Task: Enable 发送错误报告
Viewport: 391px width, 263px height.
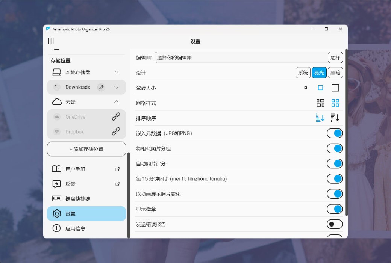Action: click(335, 224)
